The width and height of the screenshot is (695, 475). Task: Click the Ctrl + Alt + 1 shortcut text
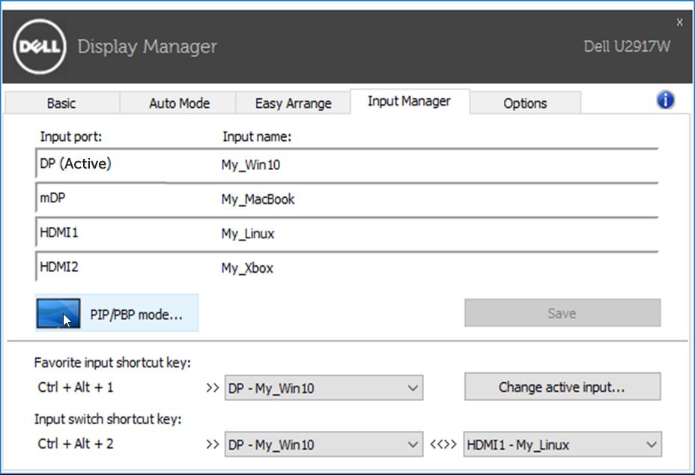(x=76, y=387)
